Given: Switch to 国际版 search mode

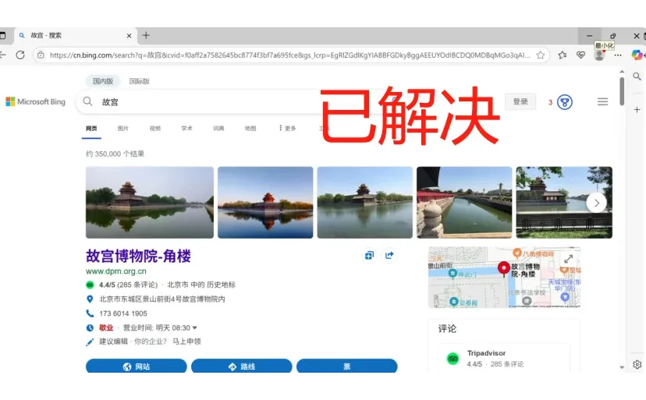Looking at the screenshot, I should 139,81.
